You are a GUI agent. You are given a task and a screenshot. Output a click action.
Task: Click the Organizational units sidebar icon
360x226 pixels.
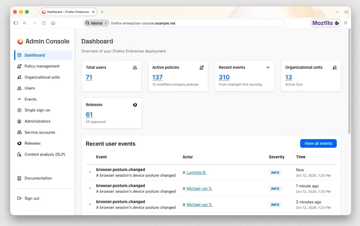[19, 77]
